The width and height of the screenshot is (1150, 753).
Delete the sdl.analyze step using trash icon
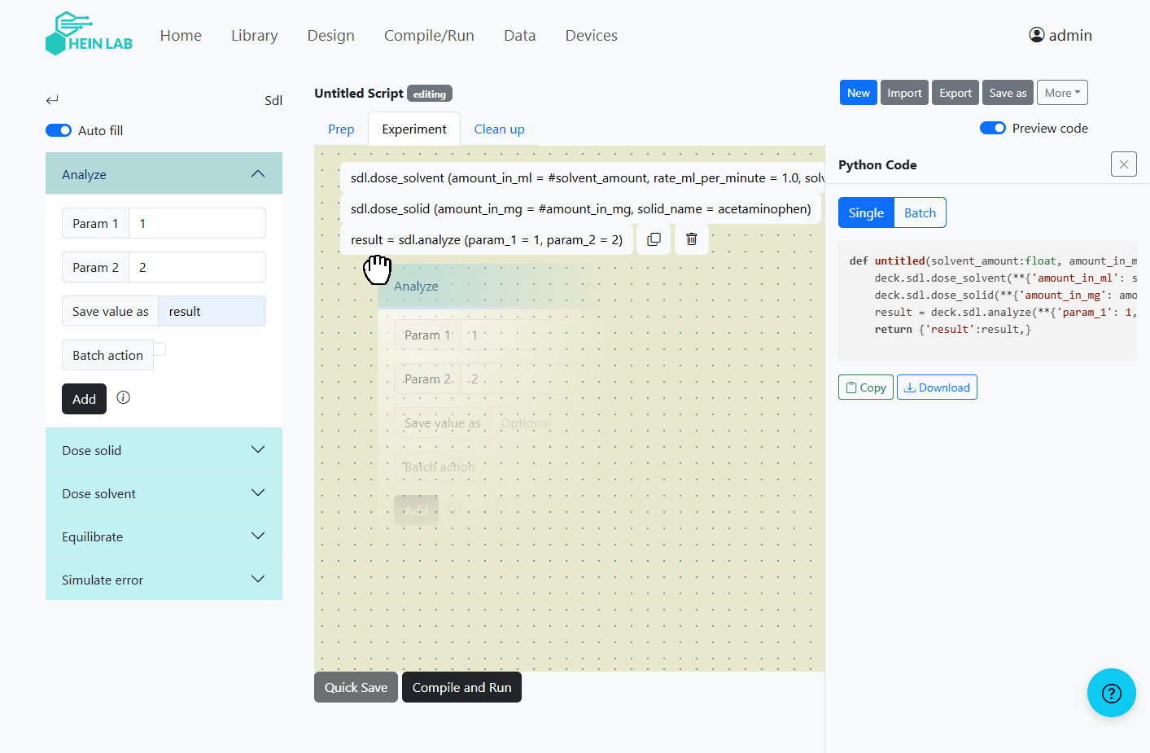691,239
